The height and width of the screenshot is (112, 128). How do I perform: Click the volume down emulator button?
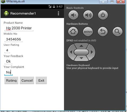[x=73, y=15]
